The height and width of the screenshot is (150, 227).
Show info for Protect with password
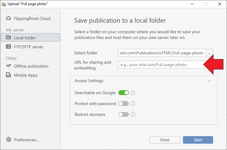tap(133, 104)
